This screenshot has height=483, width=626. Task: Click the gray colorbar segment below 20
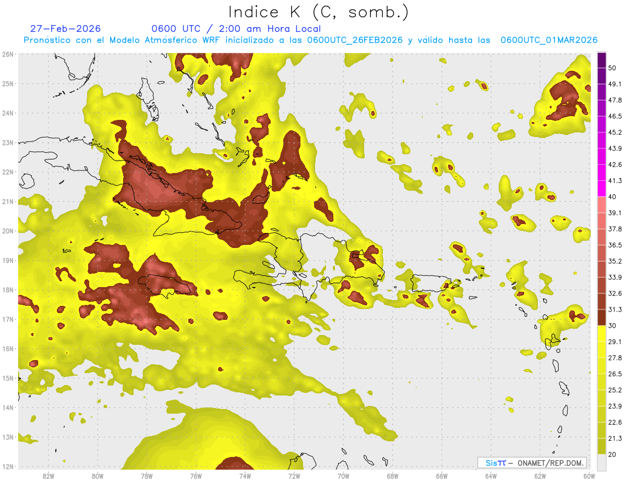pos(601,462)
